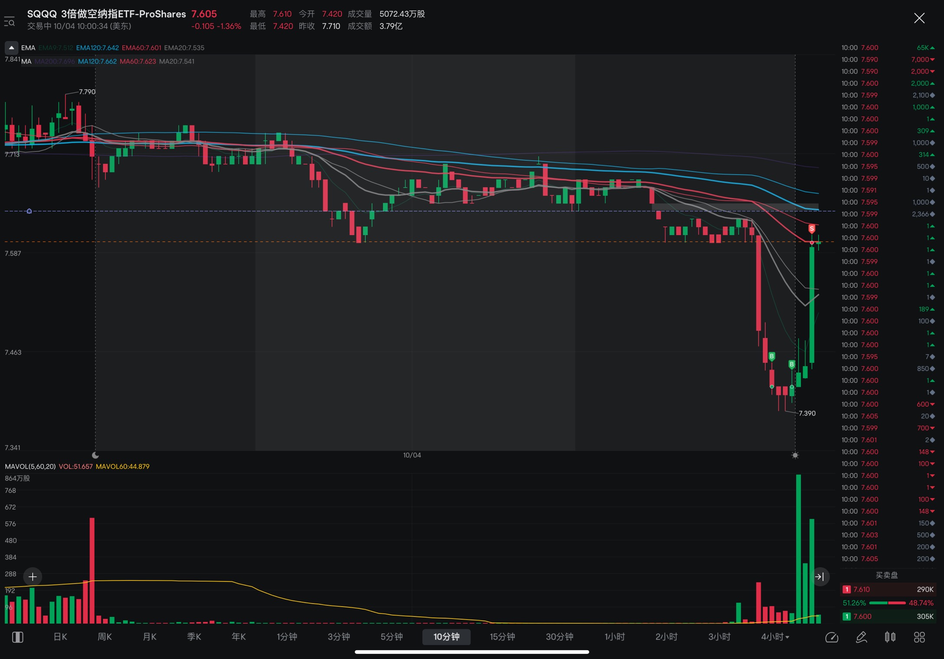Tap the ask price 7.610 row
The width and height of the screenshot is (944, 659).
888,589
